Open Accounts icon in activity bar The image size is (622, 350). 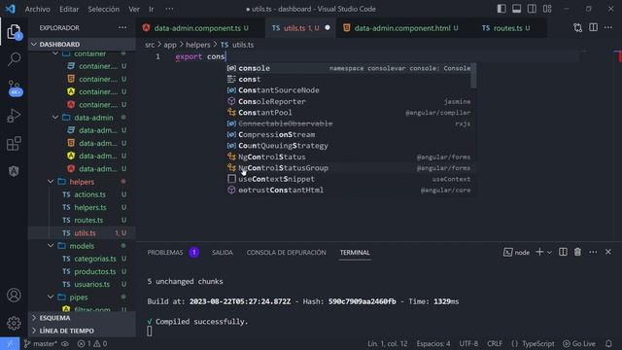click(14, 296)
